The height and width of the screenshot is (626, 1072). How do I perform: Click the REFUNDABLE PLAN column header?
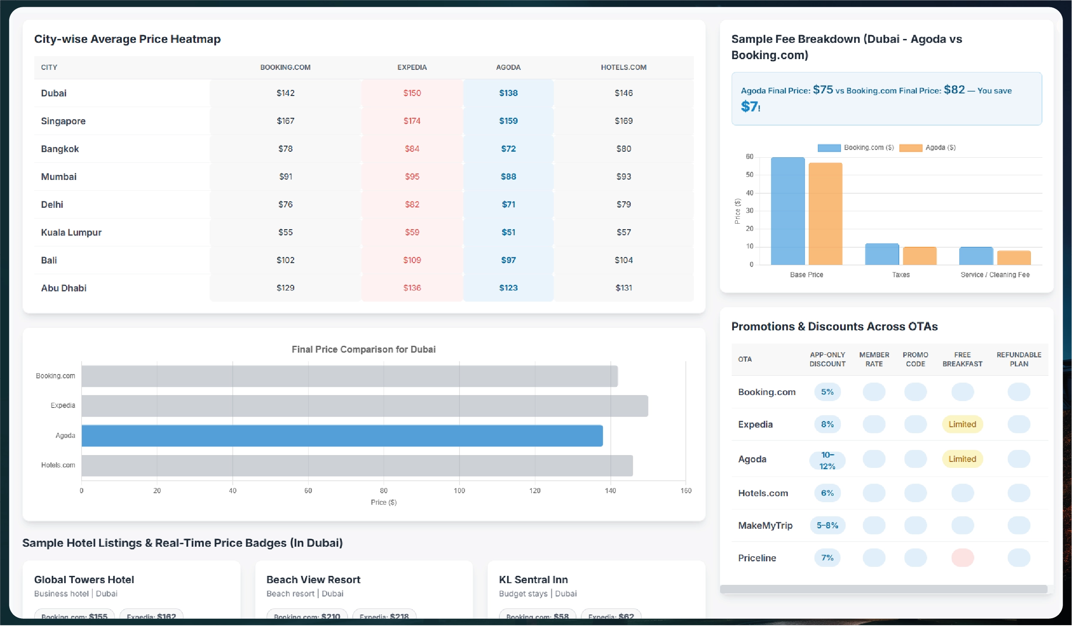(1018, 359)
